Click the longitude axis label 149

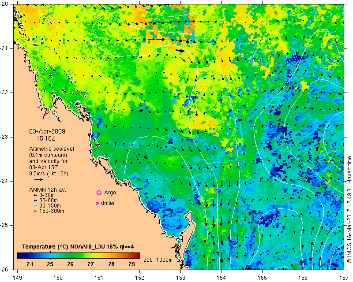(x=18, y=278)
